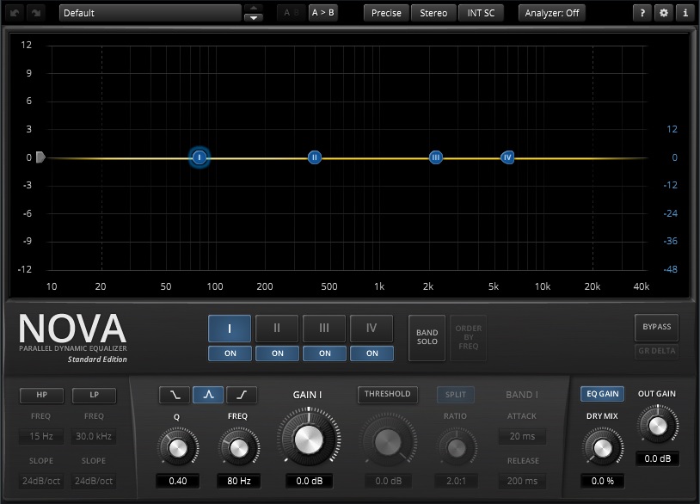Click the HP frequency field 15 Hz

coord(41,436)
